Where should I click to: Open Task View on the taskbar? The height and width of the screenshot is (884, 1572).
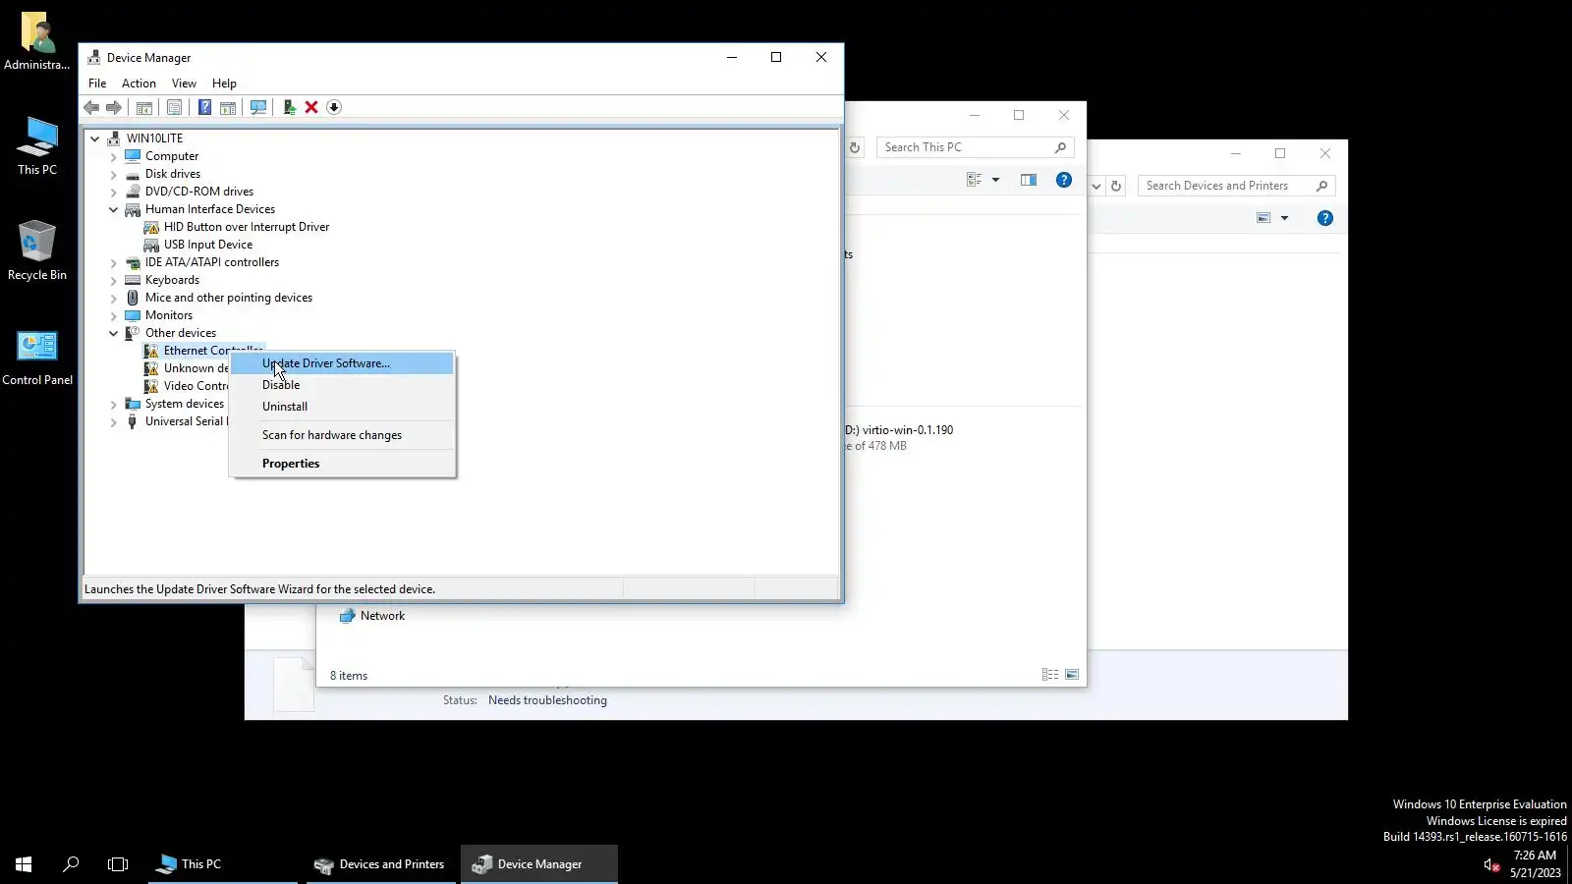(118, 864)
